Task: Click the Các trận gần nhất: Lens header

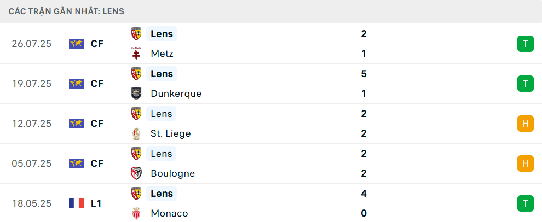Action: pos(66,11)
